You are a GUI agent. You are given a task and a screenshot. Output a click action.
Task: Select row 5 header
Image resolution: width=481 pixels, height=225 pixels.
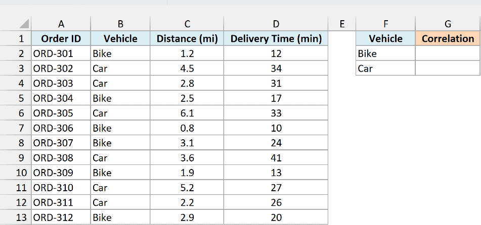tap(16, 98)
